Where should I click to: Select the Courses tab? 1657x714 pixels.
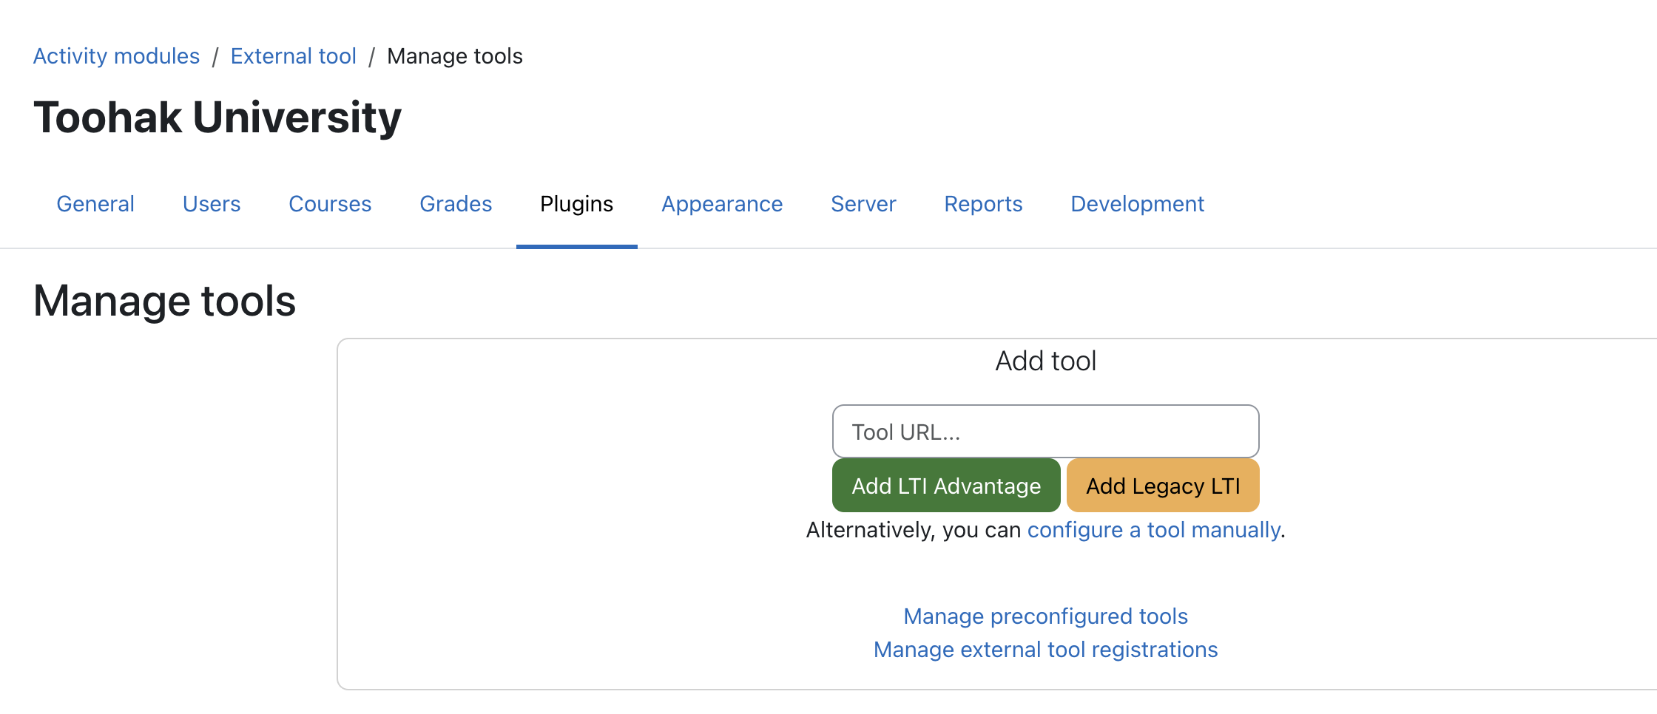330,204
